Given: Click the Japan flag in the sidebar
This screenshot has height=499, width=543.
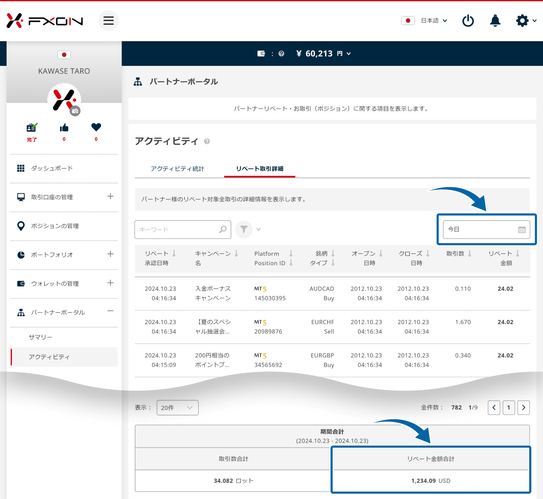Looking at the screenshot, I should [x=64, y=55].
